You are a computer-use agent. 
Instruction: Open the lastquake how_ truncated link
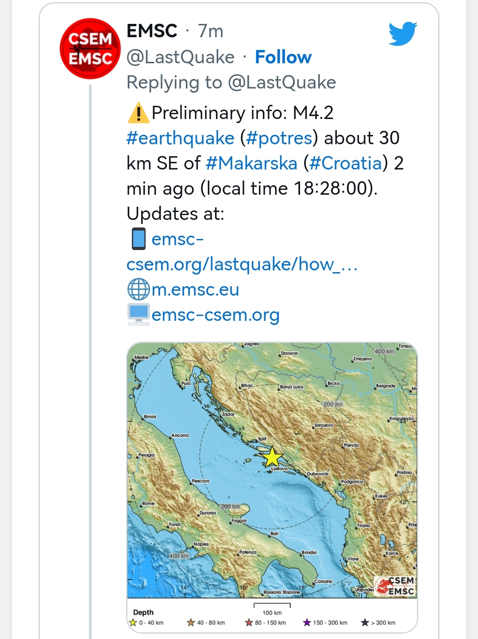242,264
